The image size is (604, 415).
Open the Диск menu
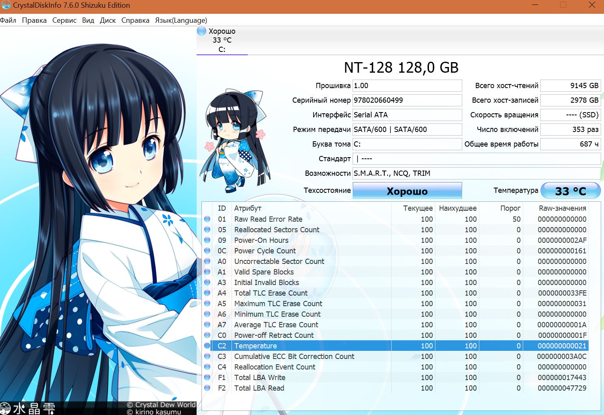click(x=108, y=20)
